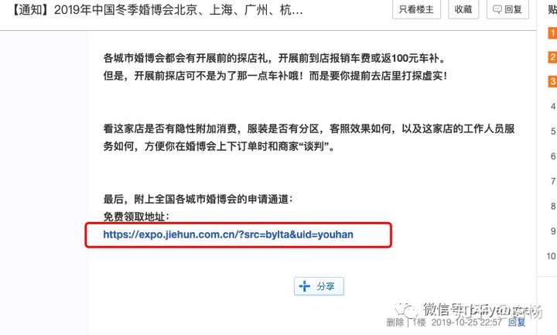Open item number 6 in sidebar list
This screenshot has width=557, height=335.
(x=552, y=156)
